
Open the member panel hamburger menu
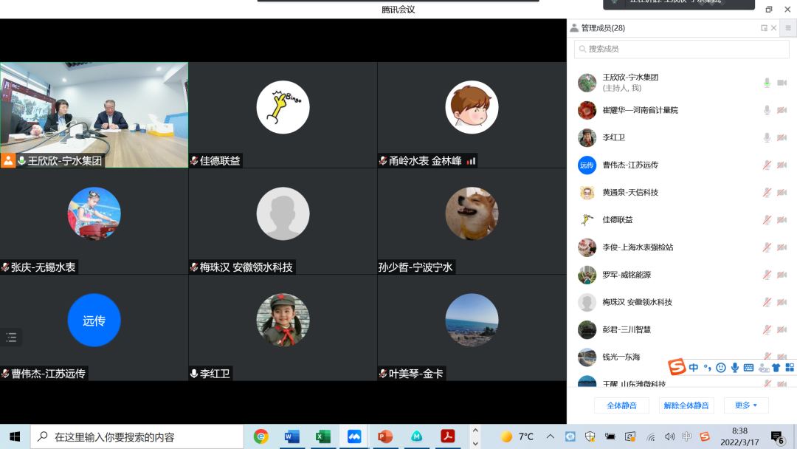click(x=787, y=28)
